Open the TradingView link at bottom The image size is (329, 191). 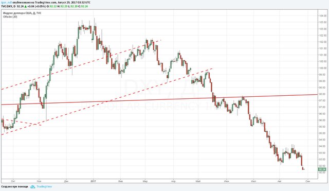click(x=44, y=186)
